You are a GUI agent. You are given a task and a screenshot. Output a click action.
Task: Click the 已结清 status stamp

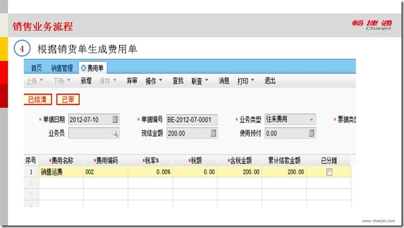38,100
